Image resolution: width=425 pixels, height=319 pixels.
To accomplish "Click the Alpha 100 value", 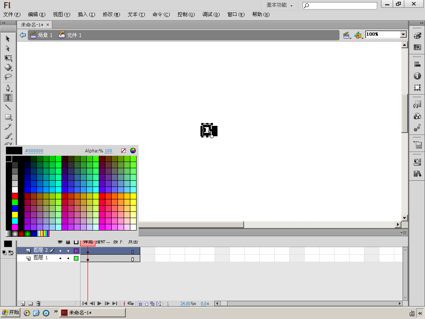I will pos(108,151).
